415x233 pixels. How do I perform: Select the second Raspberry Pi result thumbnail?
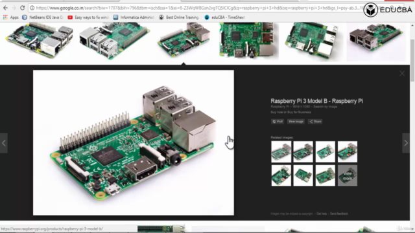(115, 41)
